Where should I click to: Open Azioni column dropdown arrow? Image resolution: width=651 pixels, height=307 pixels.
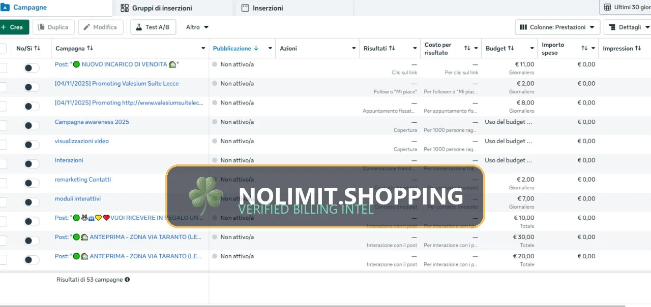tap(354, 49)
